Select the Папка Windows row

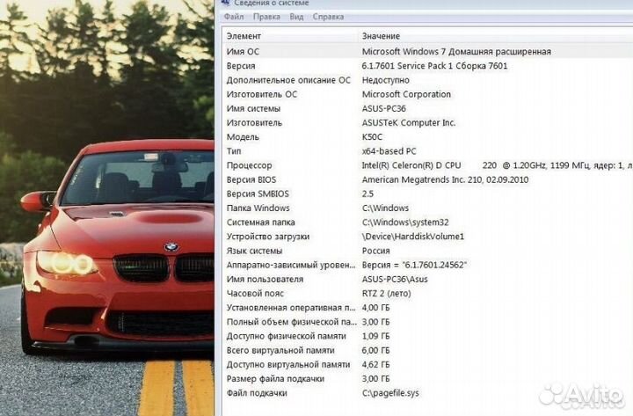click(428, 208)
